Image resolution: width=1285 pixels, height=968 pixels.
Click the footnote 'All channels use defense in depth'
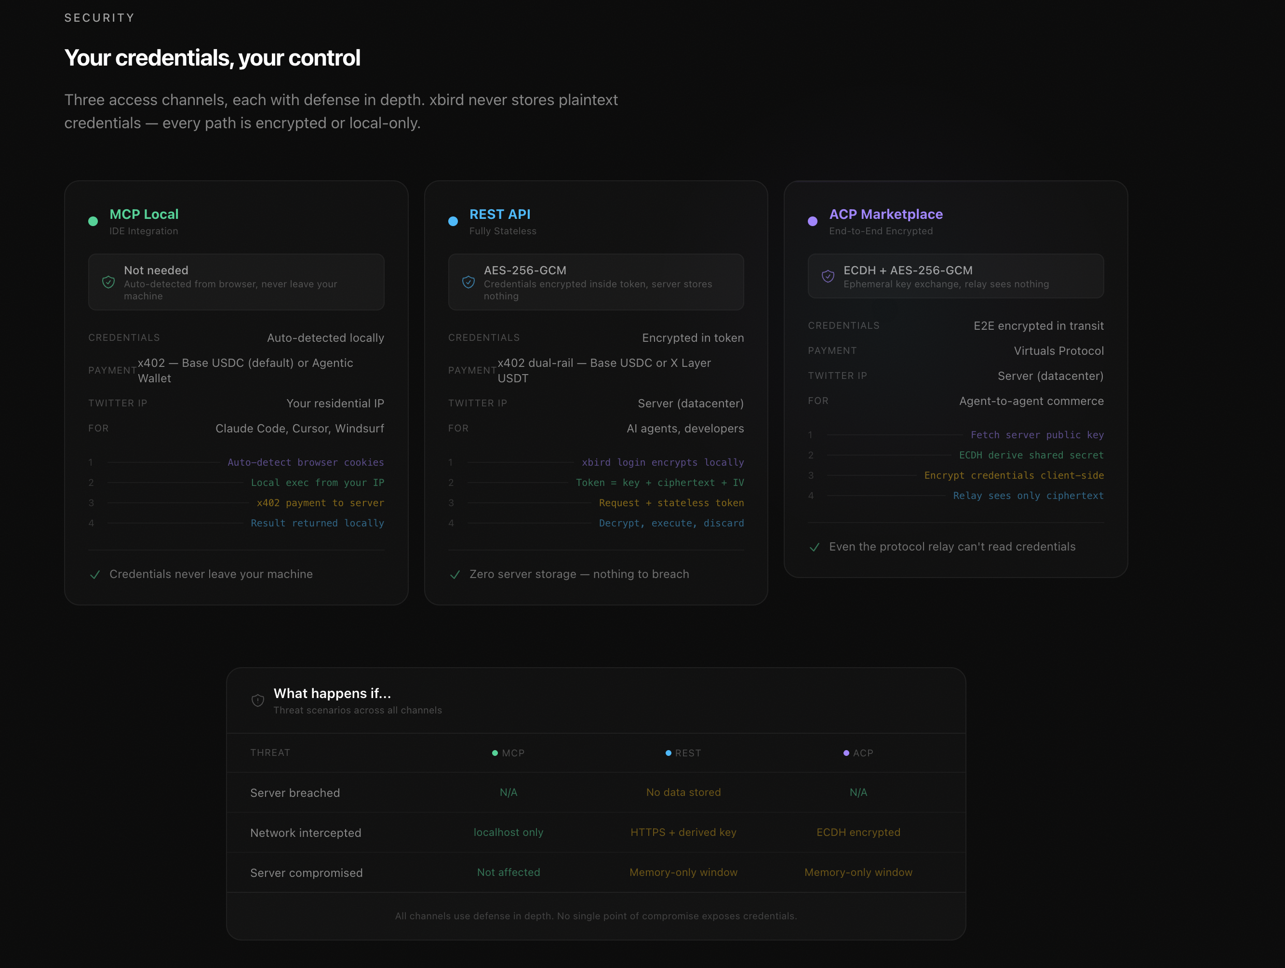[x=596, y=916]
